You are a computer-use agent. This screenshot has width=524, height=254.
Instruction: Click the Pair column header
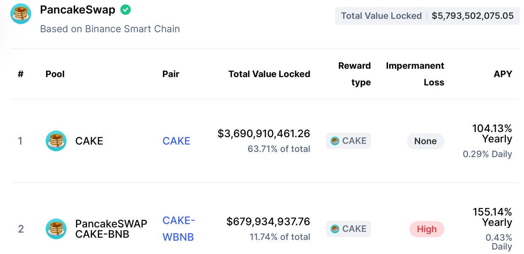coord(171,74)
